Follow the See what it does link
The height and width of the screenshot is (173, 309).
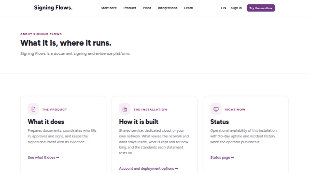pos(43,157)
